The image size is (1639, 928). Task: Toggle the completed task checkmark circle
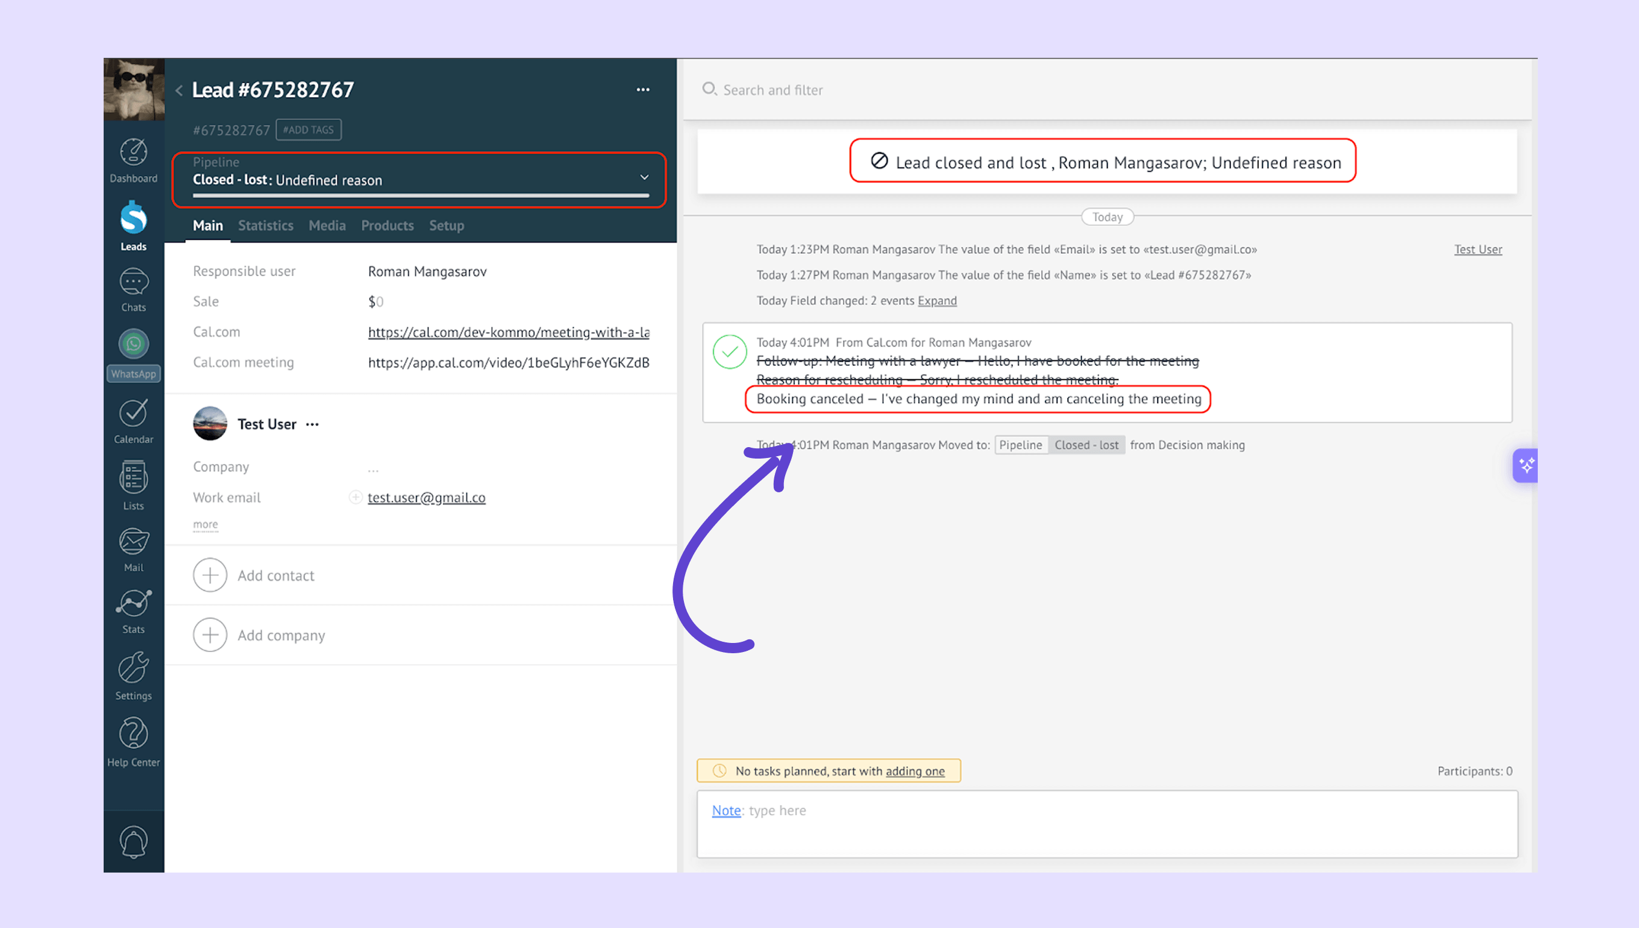click(729, 352)
